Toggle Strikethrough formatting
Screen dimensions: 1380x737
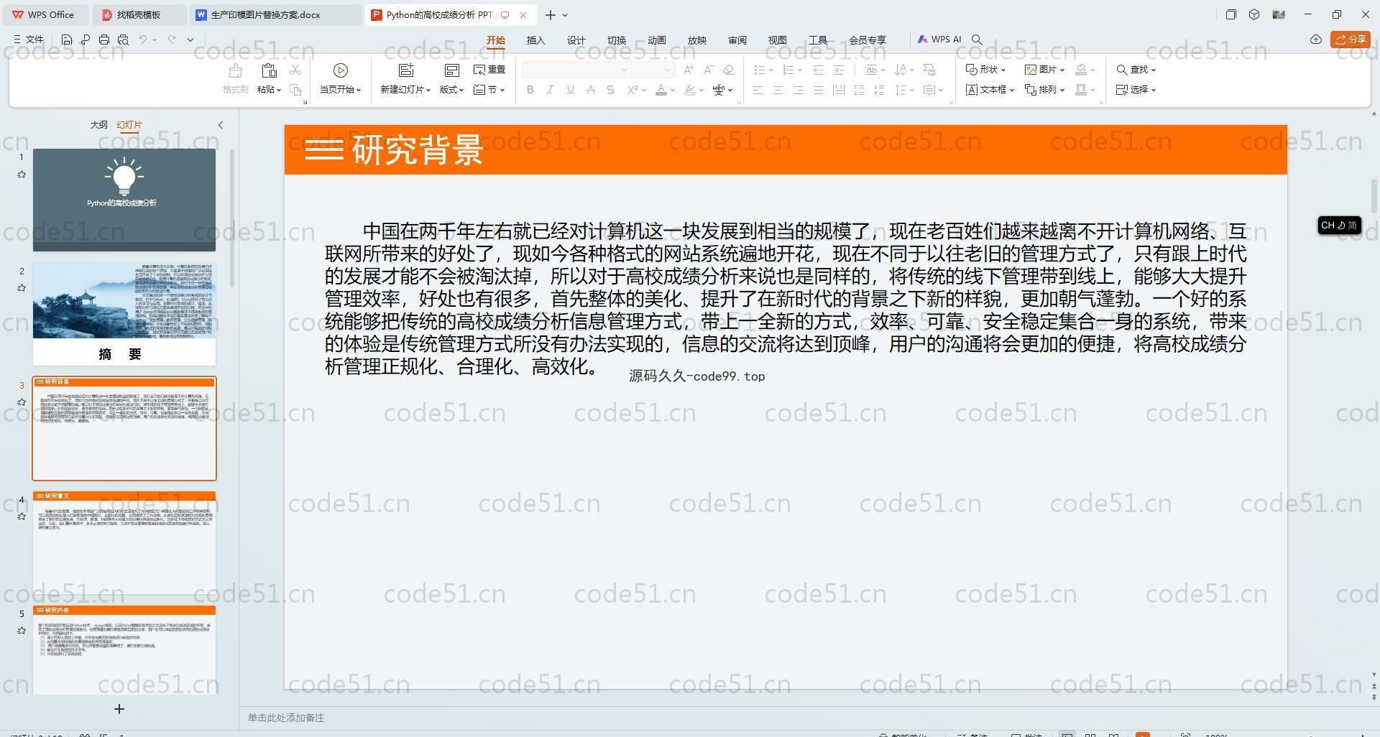590,90
